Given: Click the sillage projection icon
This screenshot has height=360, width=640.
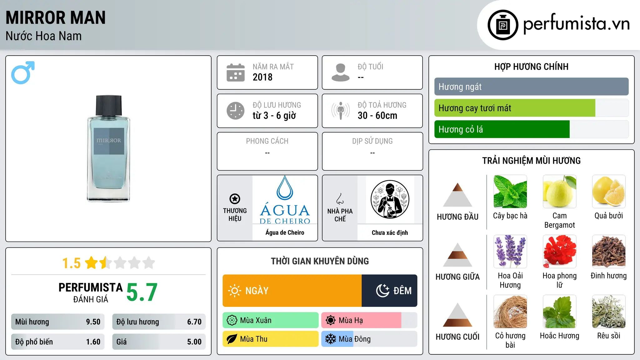Looking at the screenshot, I should 341,111.
